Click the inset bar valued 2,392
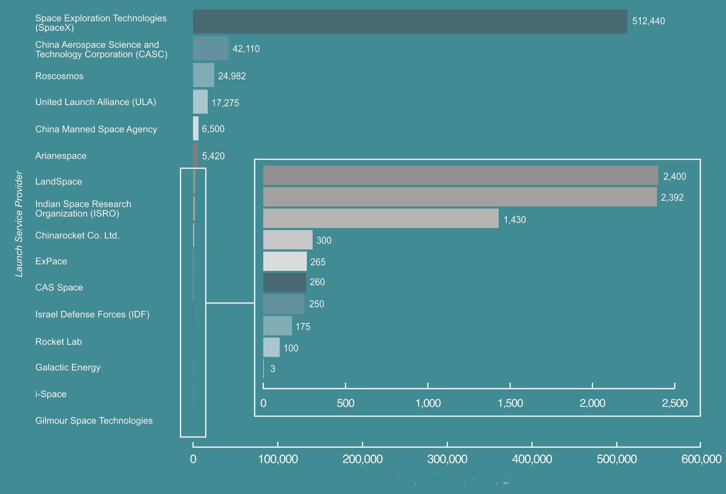Image resolution: width=726 pixels, height=494 pixels. 459,197
